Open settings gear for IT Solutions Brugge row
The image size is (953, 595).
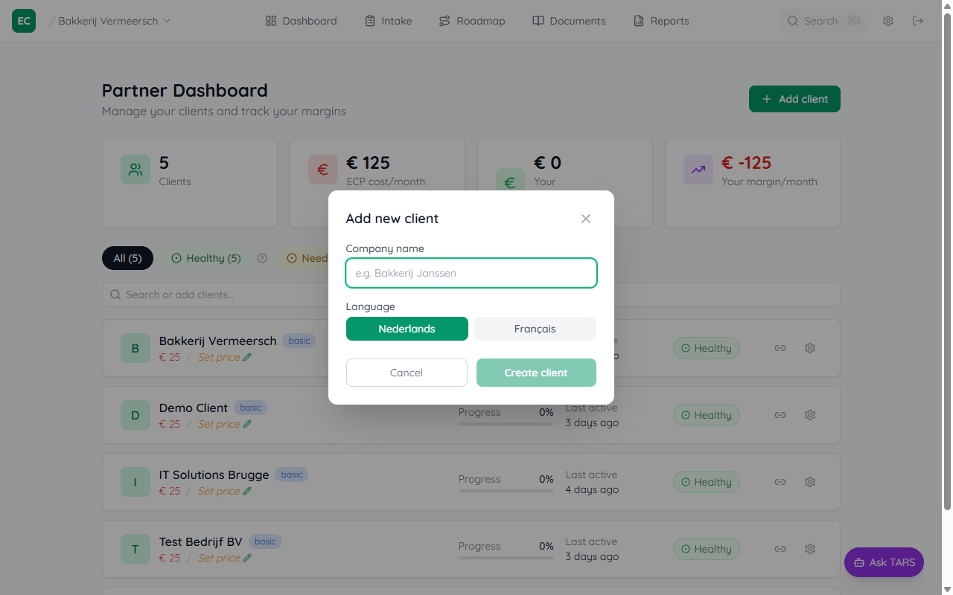coord(809,482)
